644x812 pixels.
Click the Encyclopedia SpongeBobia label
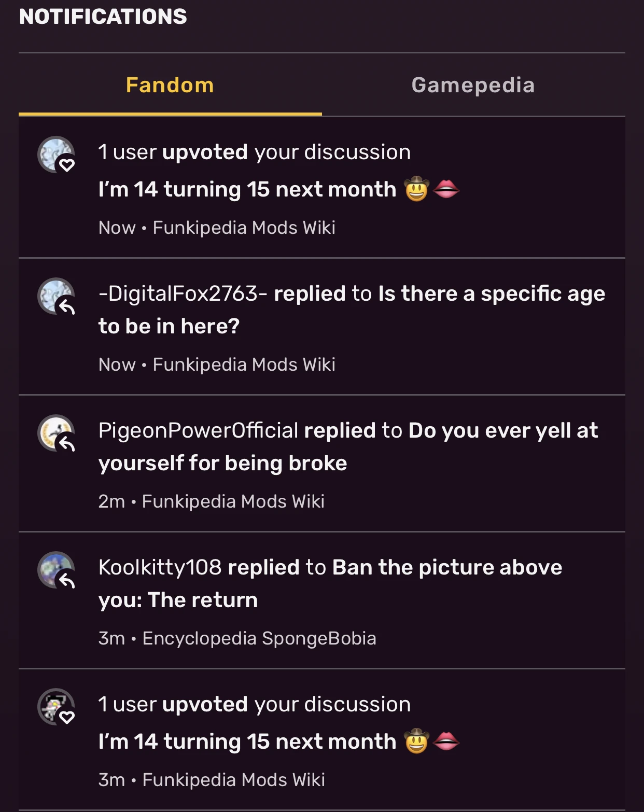(x=259, y=639)
